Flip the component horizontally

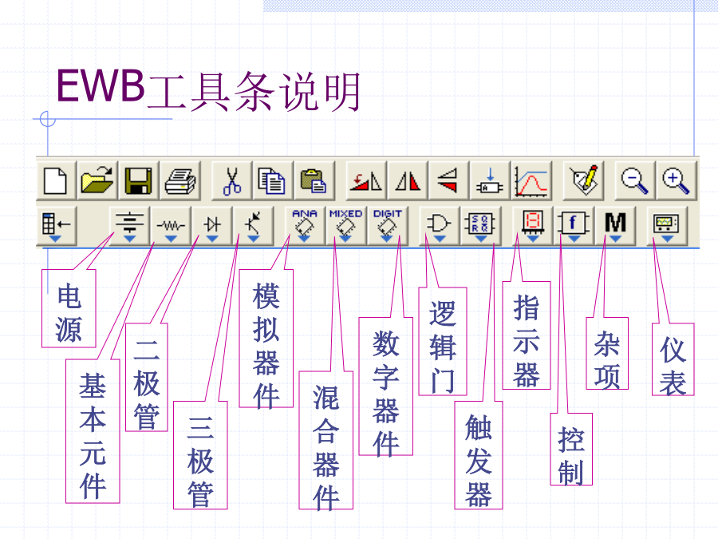pos(408,180)
